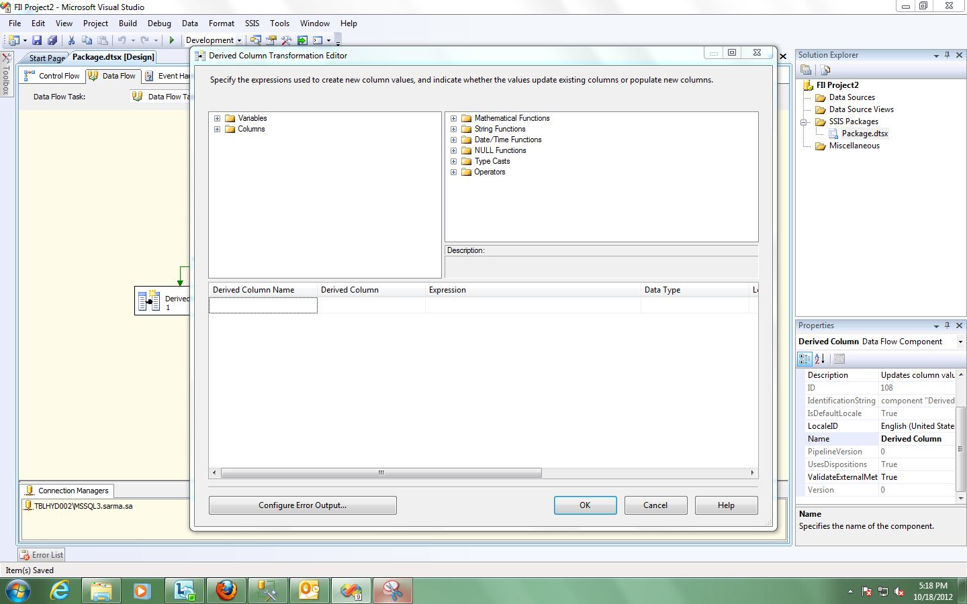This screenshot has width=967, height=604.
Task: Switch Properties panel to Alphabetical sorting
Action: point(821,359)
